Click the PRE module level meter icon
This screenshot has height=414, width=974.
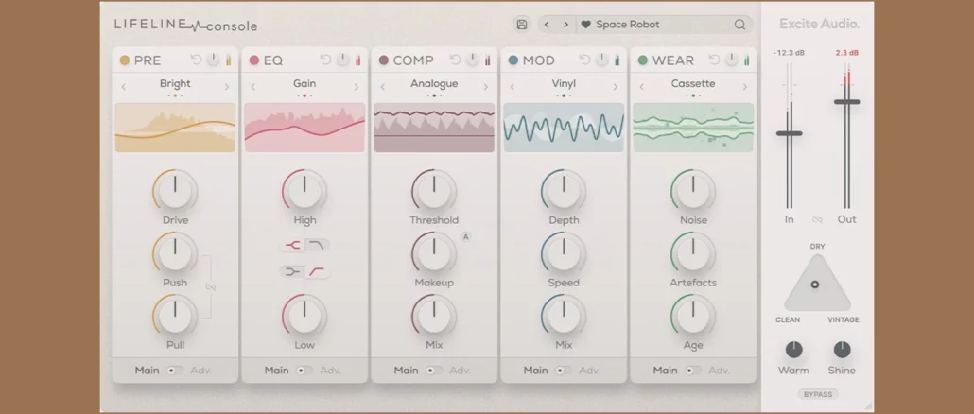click(x=229, y=60)
